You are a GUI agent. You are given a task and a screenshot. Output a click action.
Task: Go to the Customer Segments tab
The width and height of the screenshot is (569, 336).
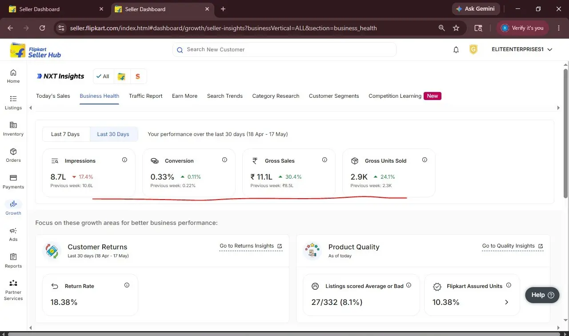334,96
